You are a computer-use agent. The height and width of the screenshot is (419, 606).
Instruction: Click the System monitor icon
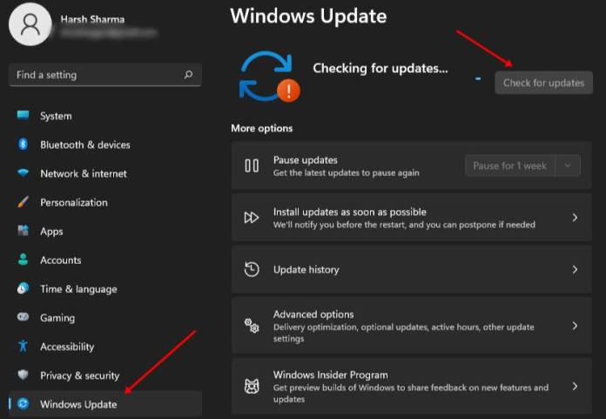click(x=23, y=116)
